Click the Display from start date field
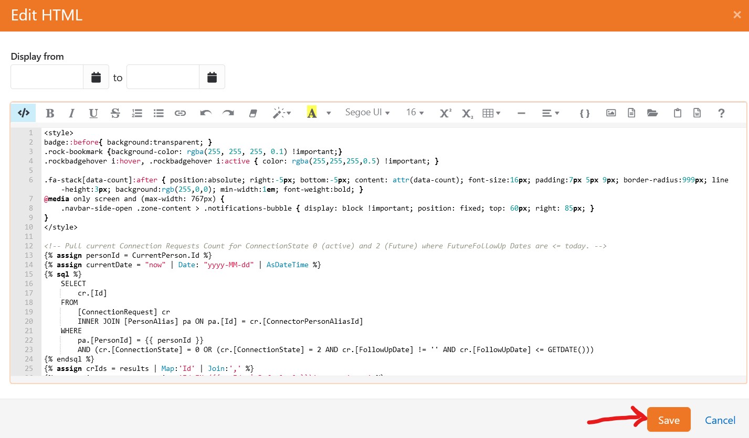This screenshot has width=749, height=438. pos(47,77)
